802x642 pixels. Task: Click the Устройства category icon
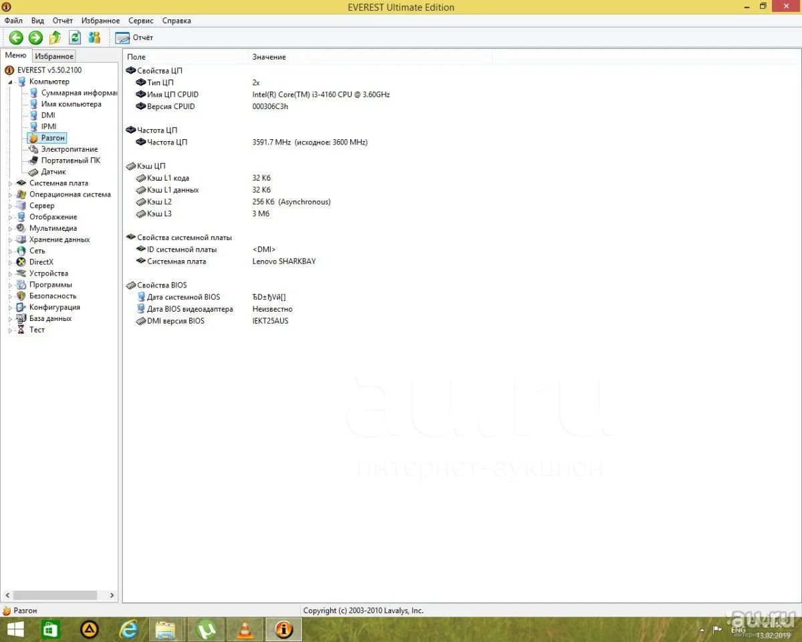pyautogui.click(x=21, y=274)
